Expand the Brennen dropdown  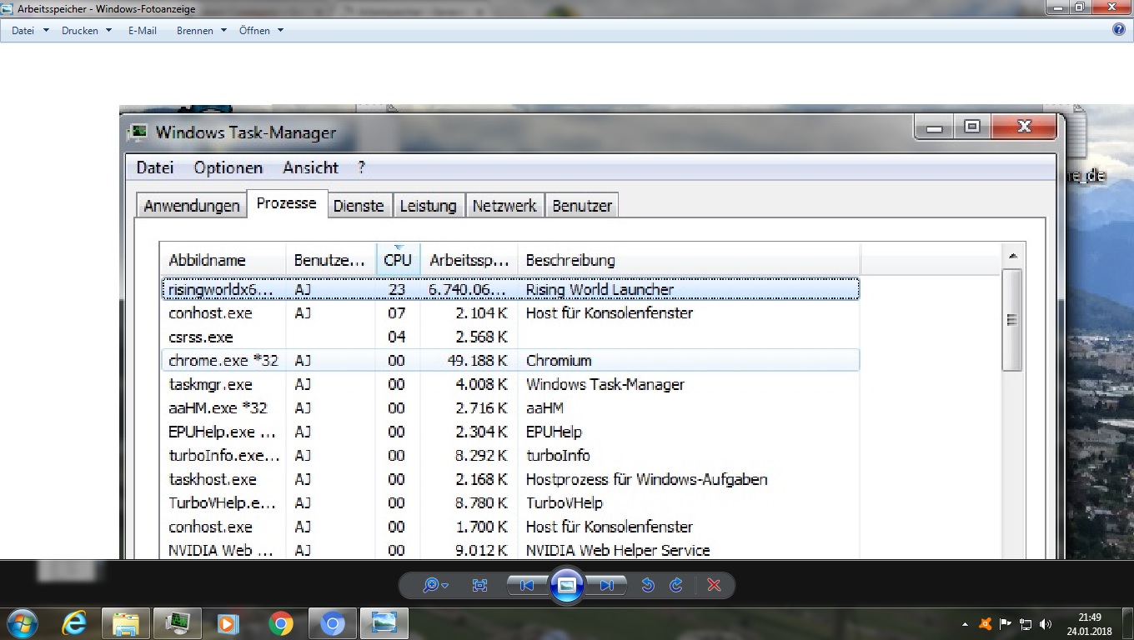point(201,31)
